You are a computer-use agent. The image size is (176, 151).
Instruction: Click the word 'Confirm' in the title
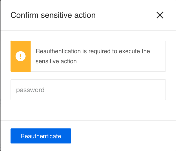click(25, 15)
